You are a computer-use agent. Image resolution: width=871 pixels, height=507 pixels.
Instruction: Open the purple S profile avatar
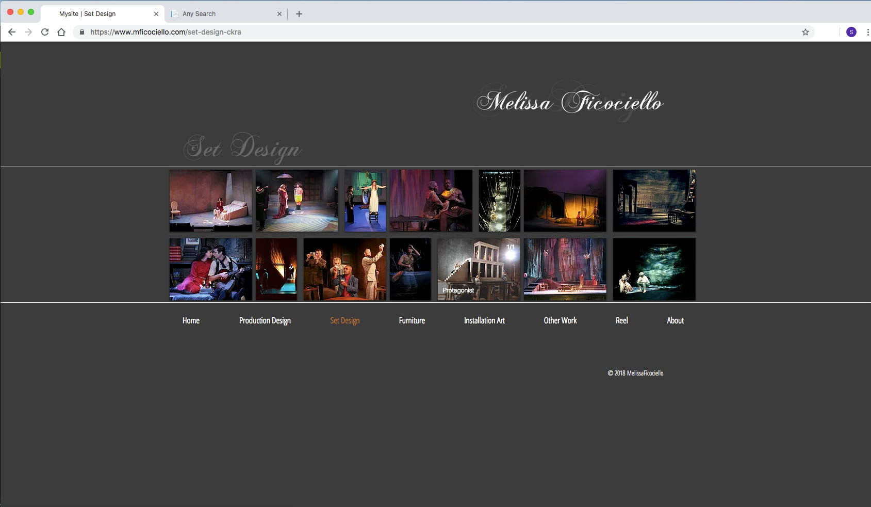[x=851, y=32]
